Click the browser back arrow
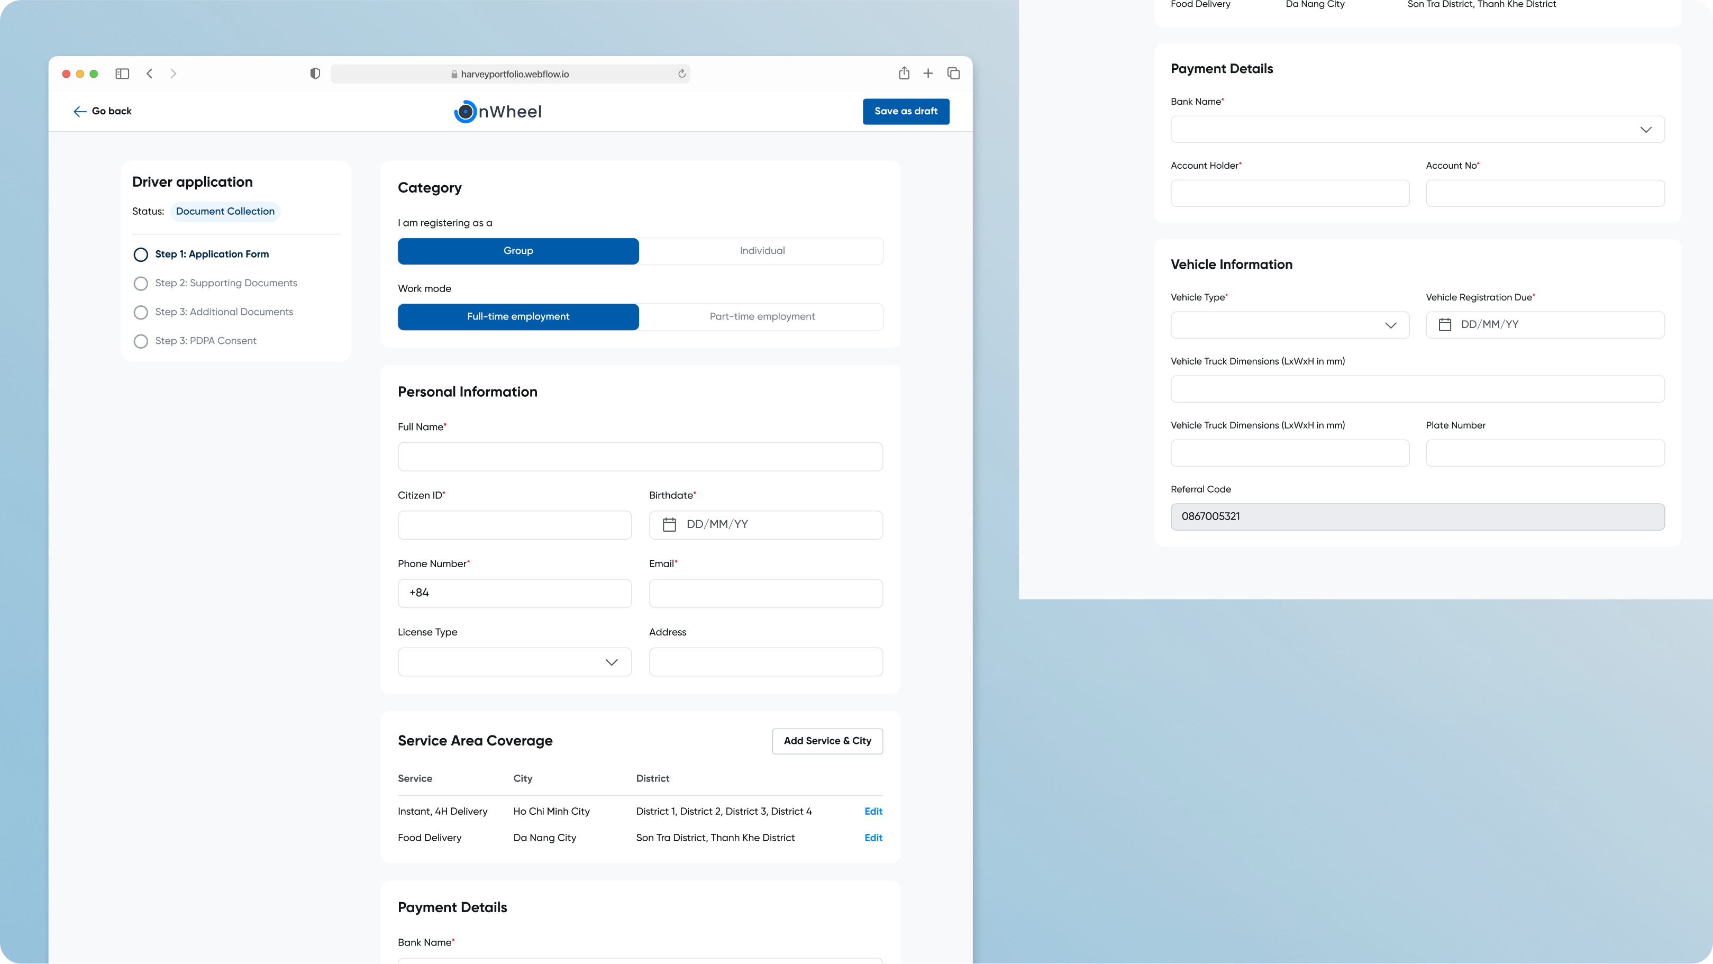 coord(150,74)
